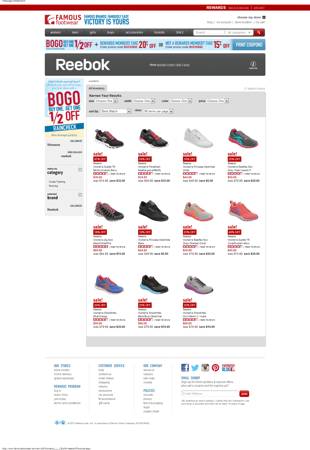Open the Instagram camera icon

[205, 368]
